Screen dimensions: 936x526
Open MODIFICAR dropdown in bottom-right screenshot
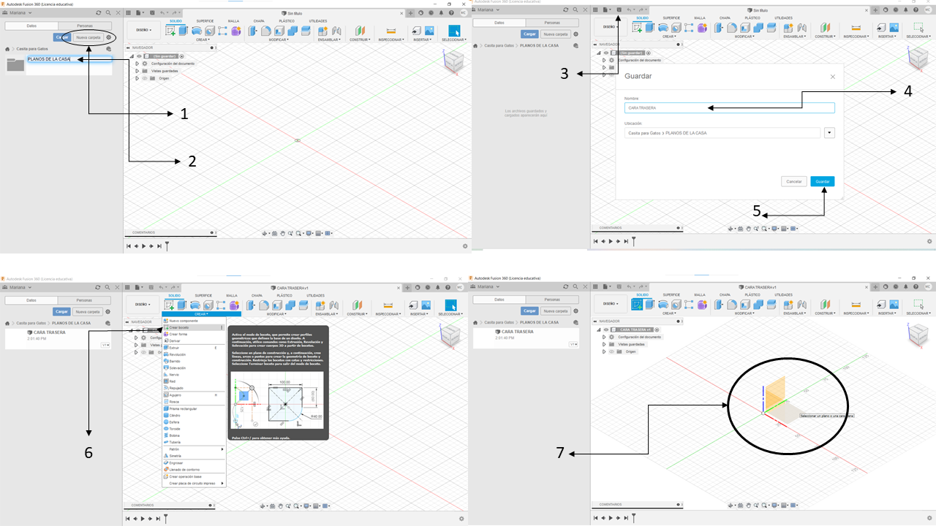click(x=744, y=313)
